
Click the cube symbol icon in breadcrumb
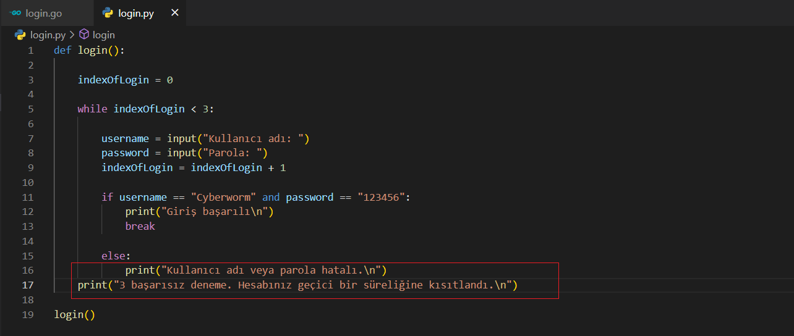tap(84, 35)
